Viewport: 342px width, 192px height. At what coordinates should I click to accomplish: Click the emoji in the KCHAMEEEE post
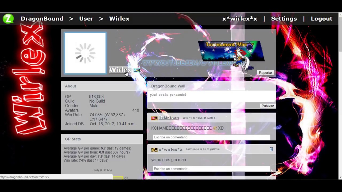point(215,128)
